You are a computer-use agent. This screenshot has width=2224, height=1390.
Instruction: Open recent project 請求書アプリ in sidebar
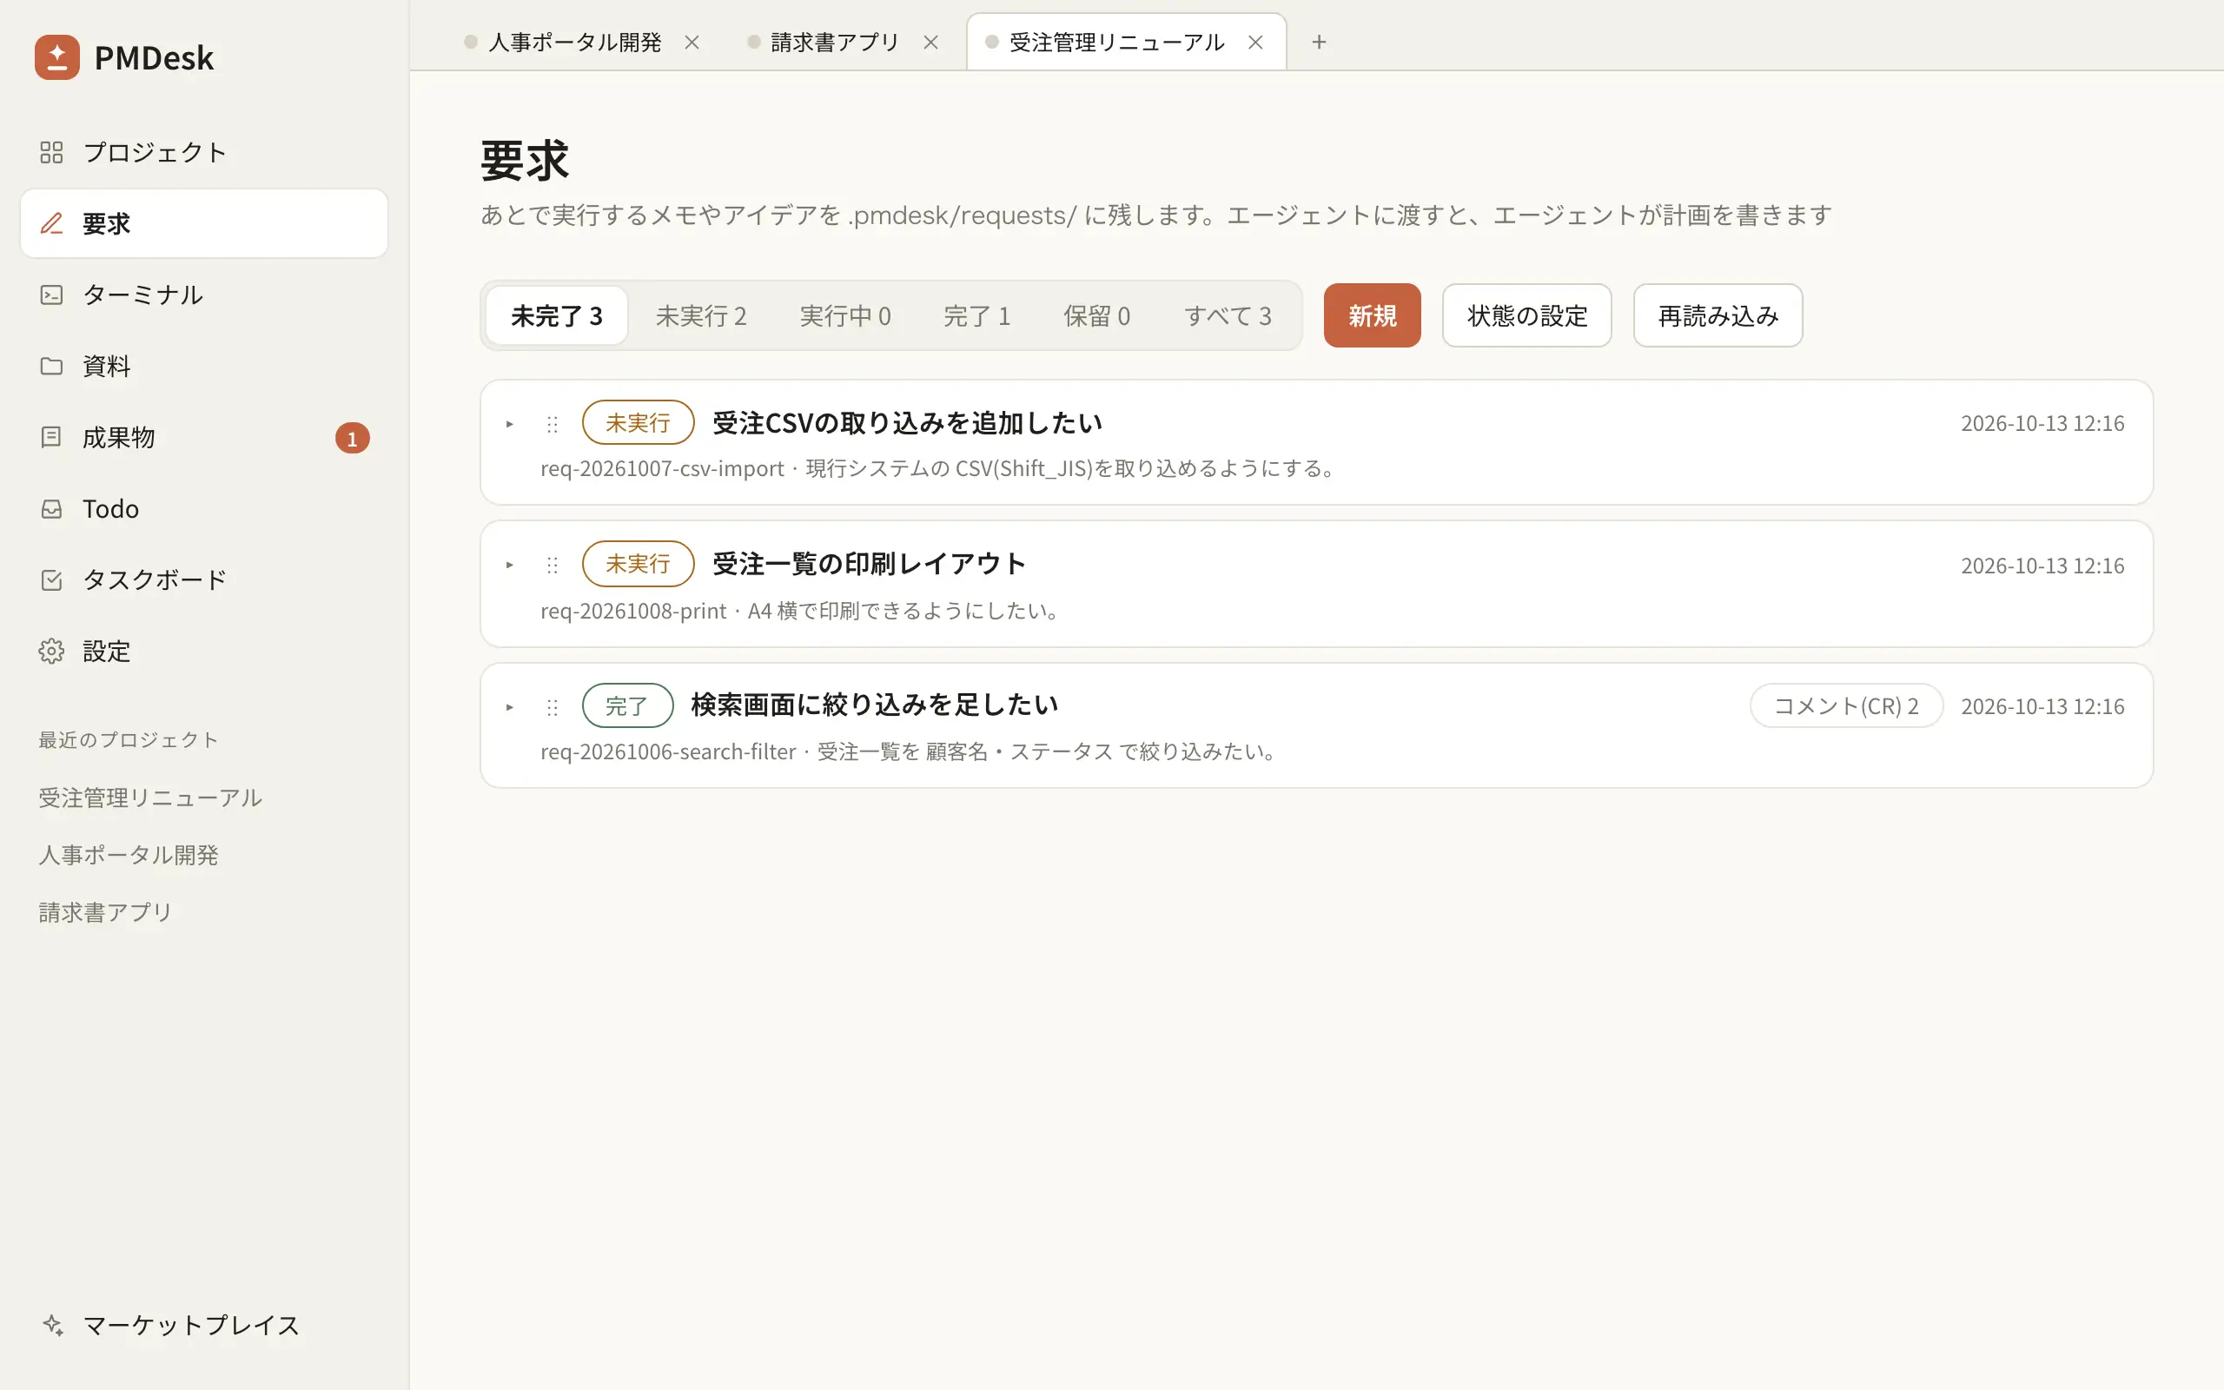click(x=106, y=912)
